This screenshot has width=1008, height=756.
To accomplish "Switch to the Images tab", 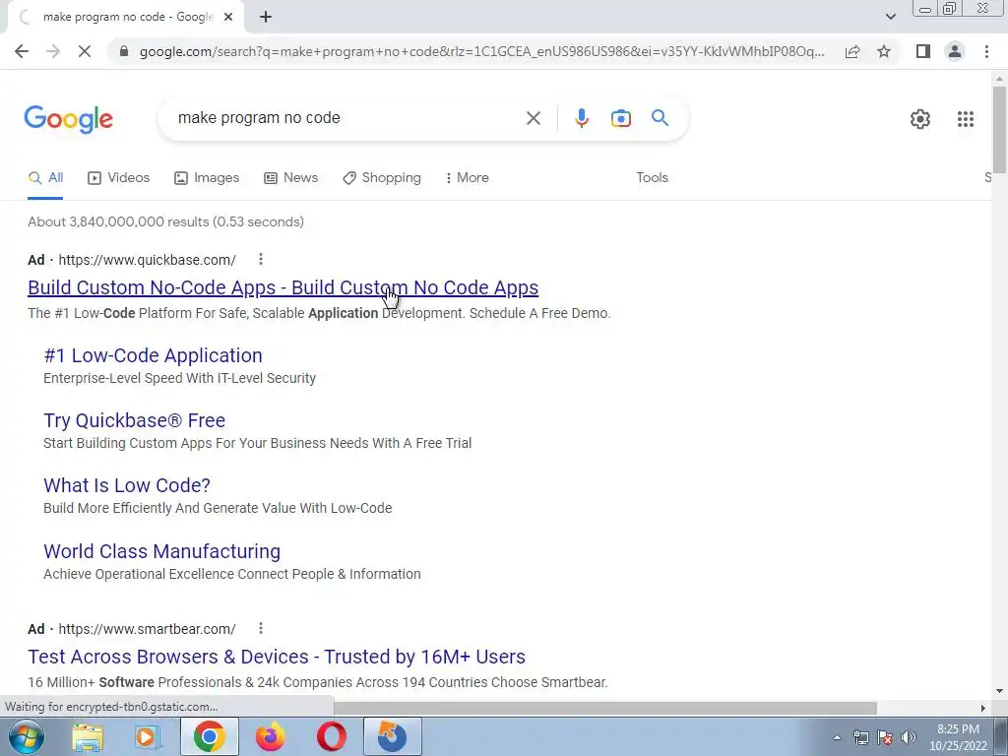I will (x=207, y=178).
